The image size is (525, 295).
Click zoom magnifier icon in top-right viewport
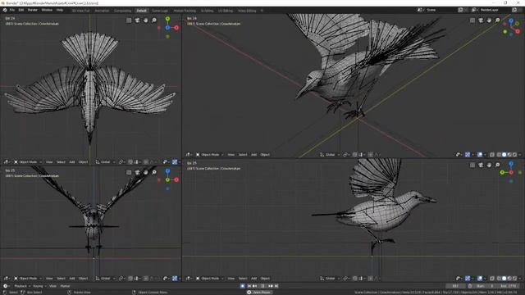tap(498, 20)
